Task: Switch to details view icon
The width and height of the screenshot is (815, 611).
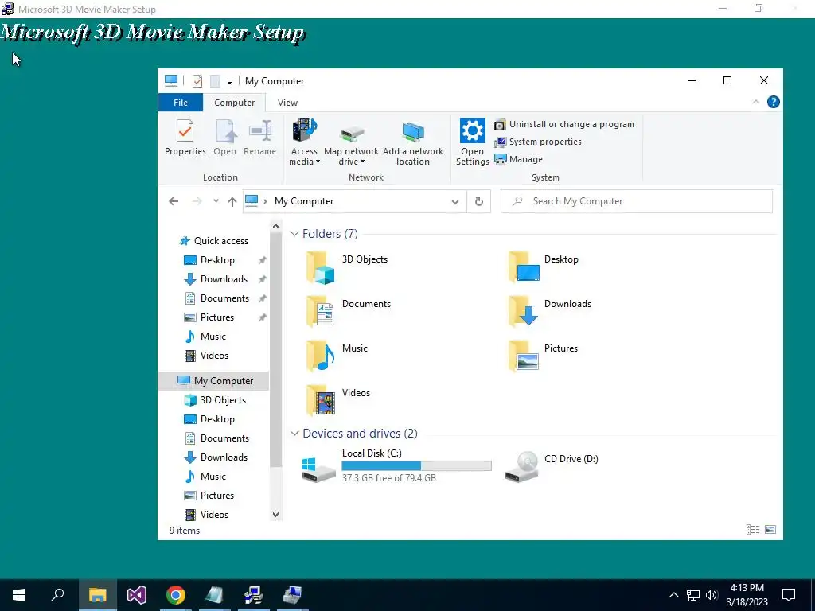Action: point(753,529)
